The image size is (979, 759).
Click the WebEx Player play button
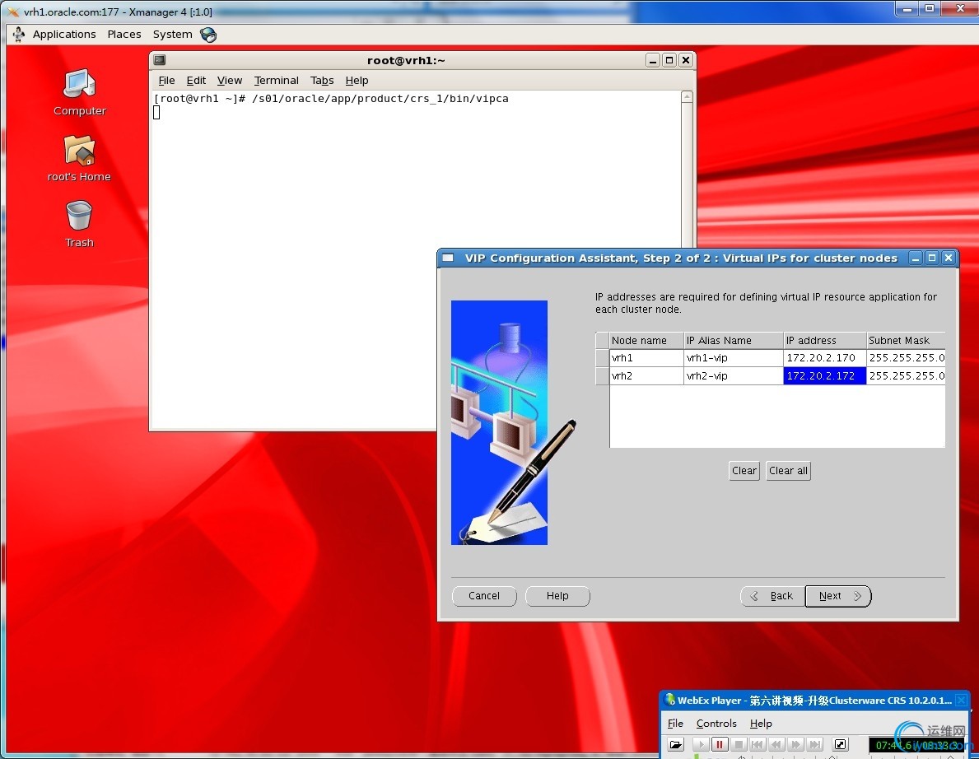click(701, 744)
